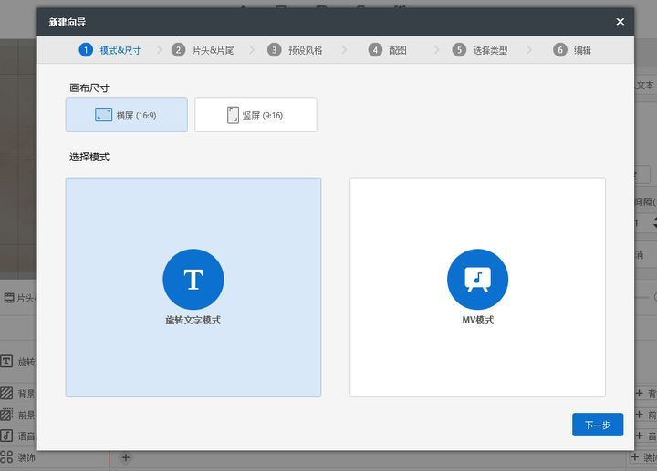Select the 竖屏 (9:16) canvas size
Viewport: 657px width, 471px height.
coord(255,115)
